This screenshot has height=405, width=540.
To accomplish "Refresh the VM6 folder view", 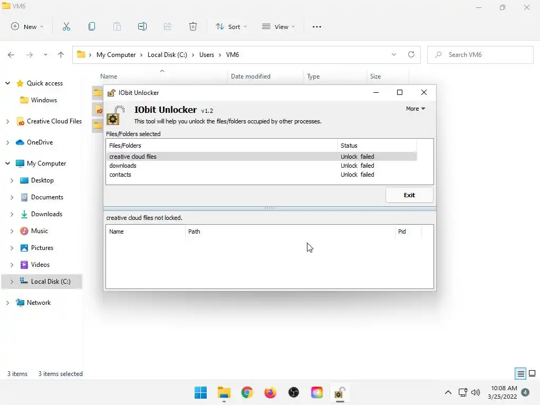I will (411, 54).
